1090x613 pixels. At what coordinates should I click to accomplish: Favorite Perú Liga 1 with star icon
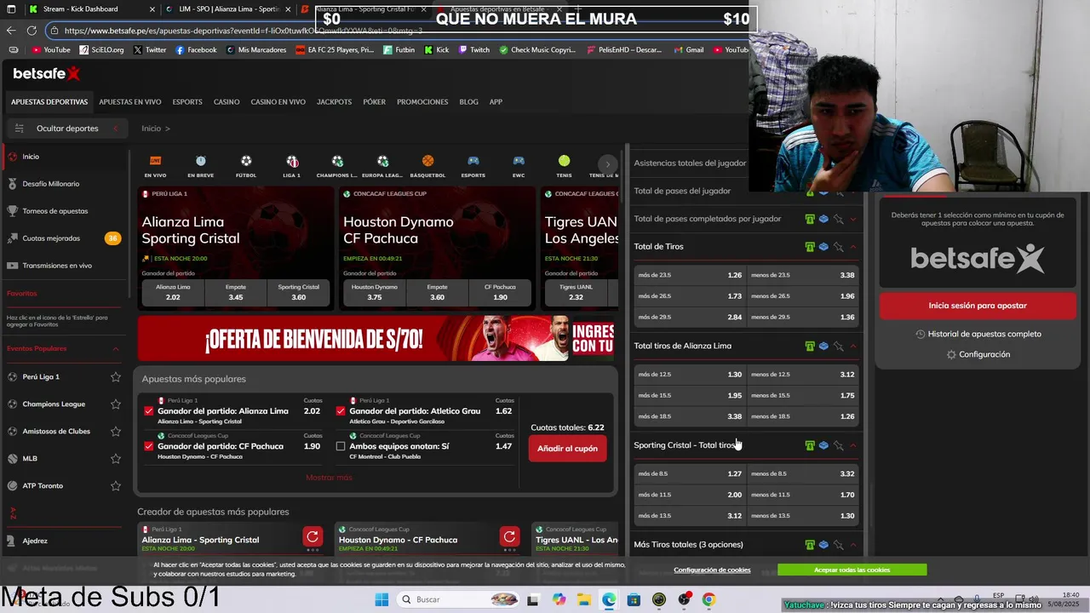pos(116,377)
